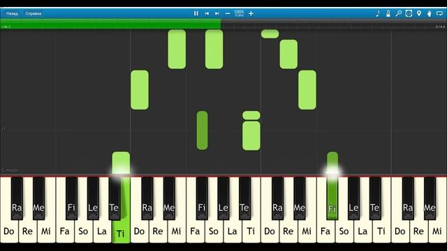This screenshot has height=251, width=447.
Task: Open the musical note settings icon
Action: (x=378, y=13)
